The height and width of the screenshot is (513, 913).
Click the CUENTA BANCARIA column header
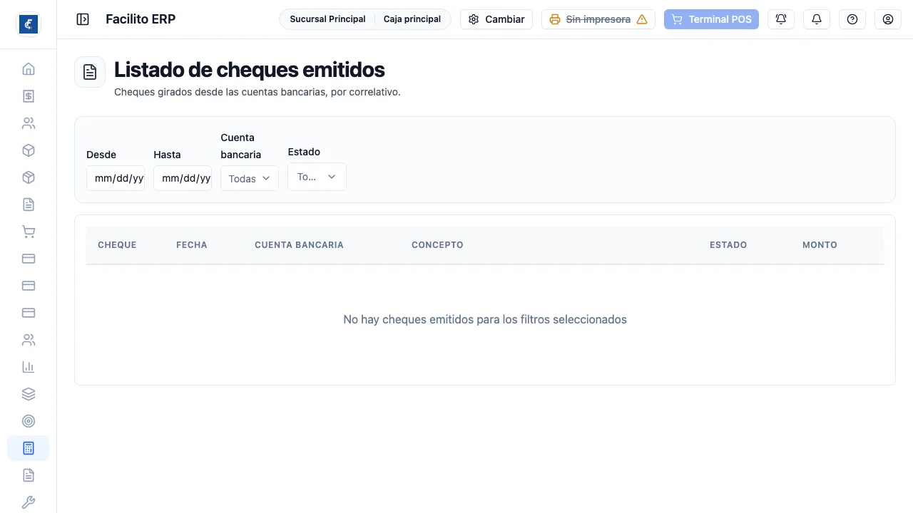click(299, 244)
